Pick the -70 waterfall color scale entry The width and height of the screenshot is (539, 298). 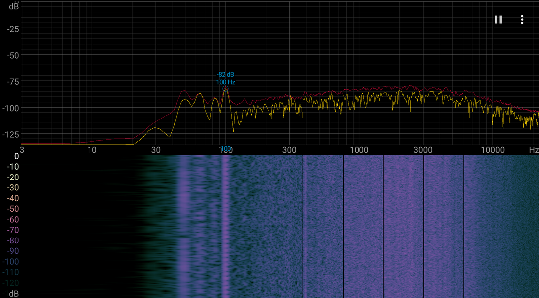13,230
